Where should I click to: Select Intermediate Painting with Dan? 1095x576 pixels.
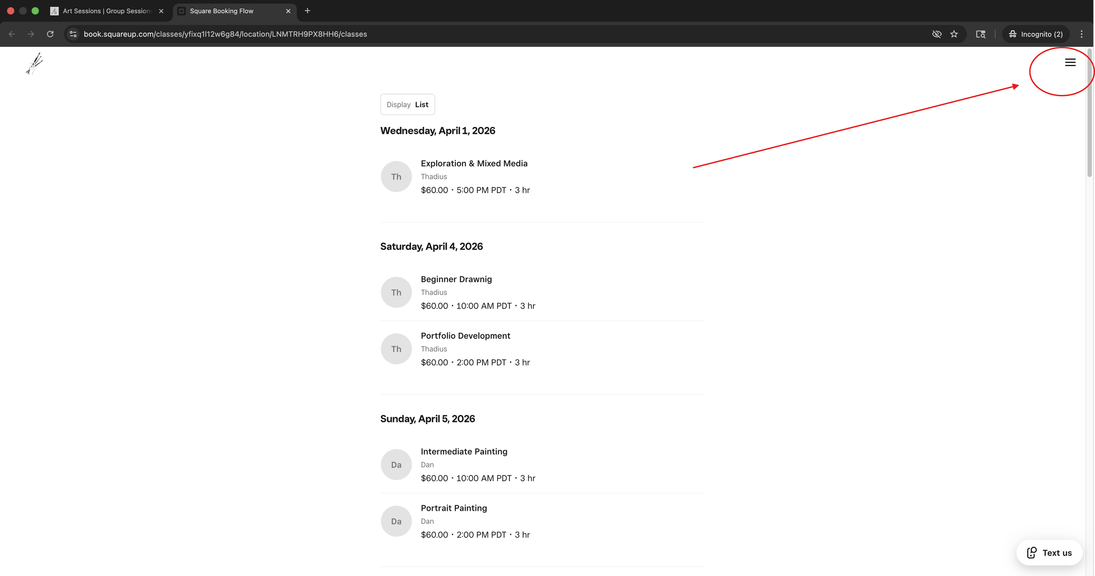pos(464,452)
